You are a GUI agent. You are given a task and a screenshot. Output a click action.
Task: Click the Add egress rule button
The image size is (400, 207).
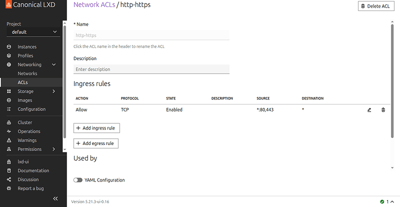tap(96, 143)
